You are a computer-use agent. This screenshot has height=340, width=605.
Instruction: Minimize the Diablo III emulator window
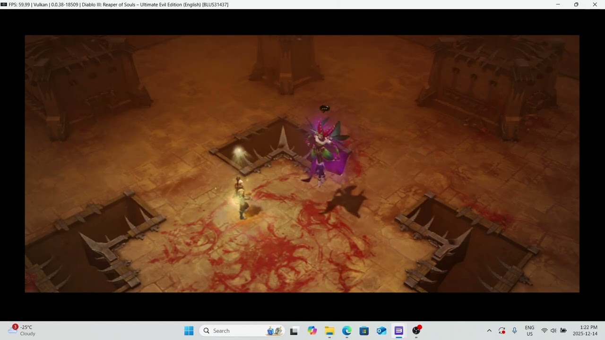point(558,4)
